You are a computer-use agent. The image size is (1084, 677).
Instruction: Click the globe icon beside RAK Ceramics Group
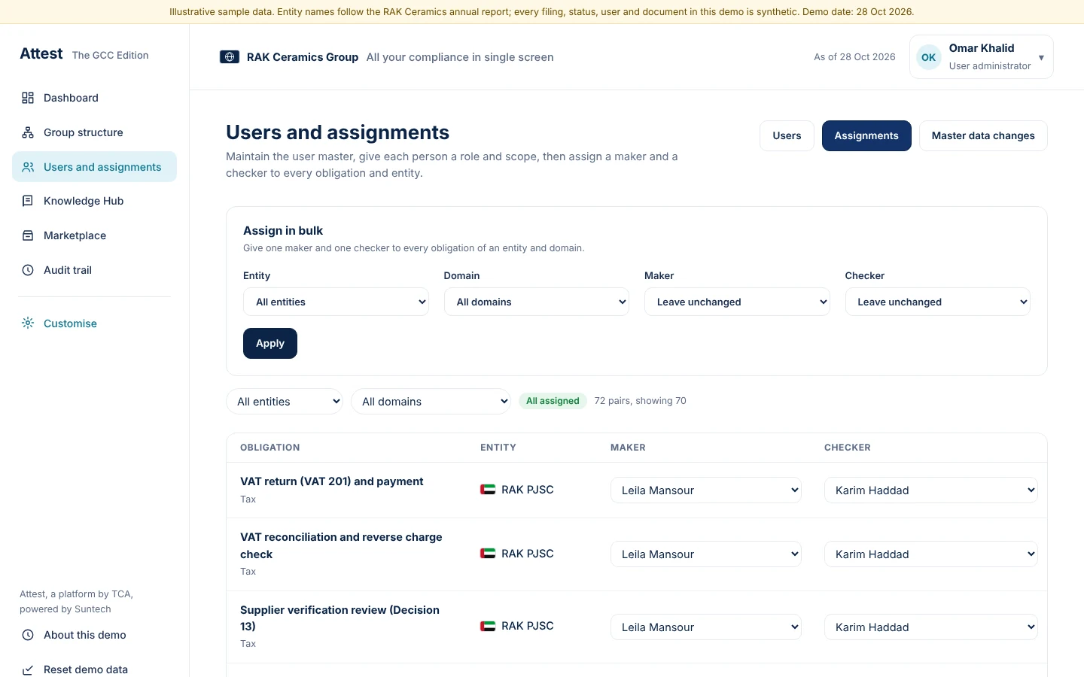230,57
